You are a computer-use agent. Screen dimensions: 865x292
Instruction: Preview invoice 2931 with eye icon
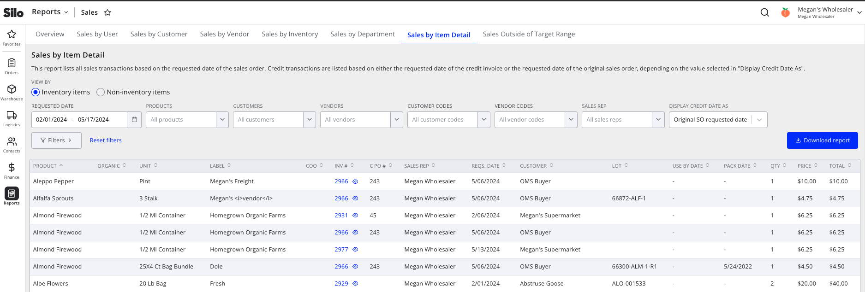(x=355, y=216)
